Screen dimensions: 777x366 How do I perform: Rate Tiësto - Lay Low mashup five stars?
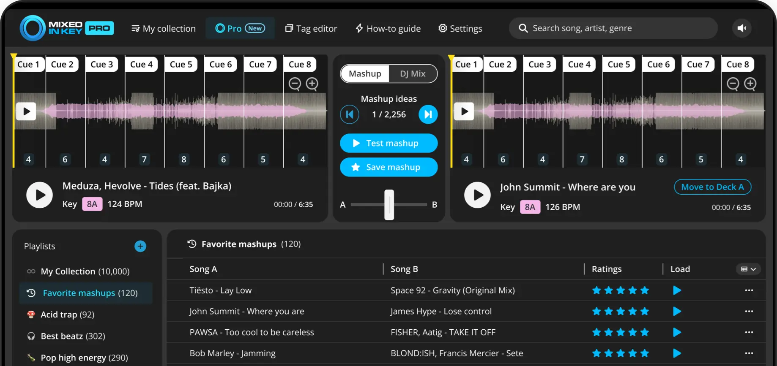coord(645,290)
